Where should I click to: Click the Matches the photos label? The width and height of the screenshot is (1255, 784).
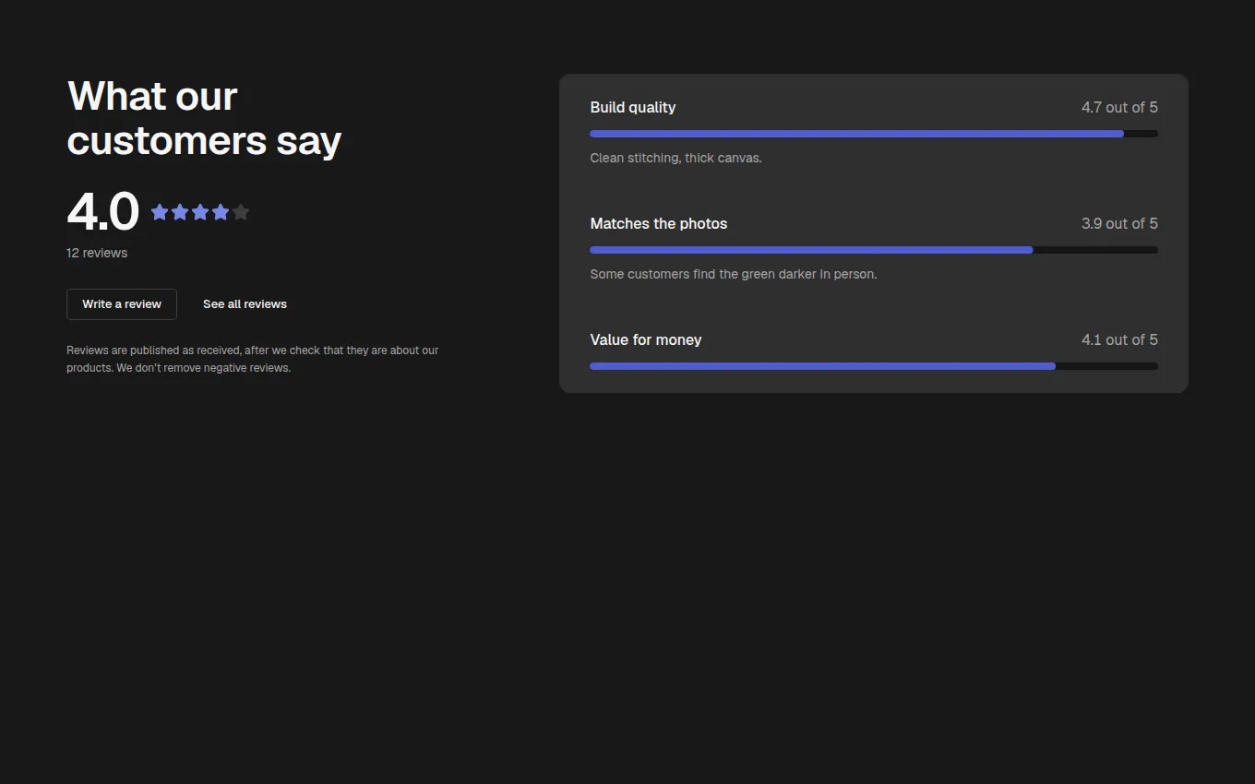point(659,223)
